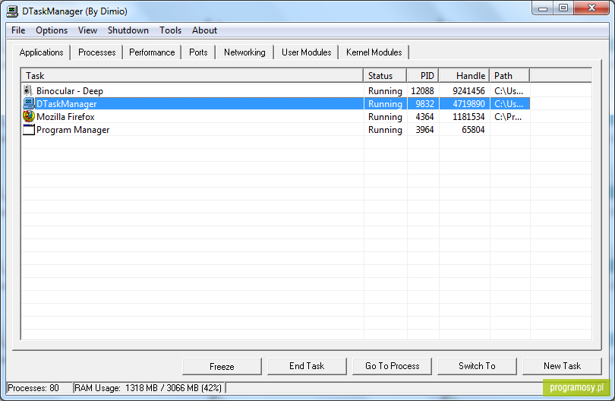The image size is (615, 401).
Task: Switch to the Ports tab
Action: (x=198, y=52)
